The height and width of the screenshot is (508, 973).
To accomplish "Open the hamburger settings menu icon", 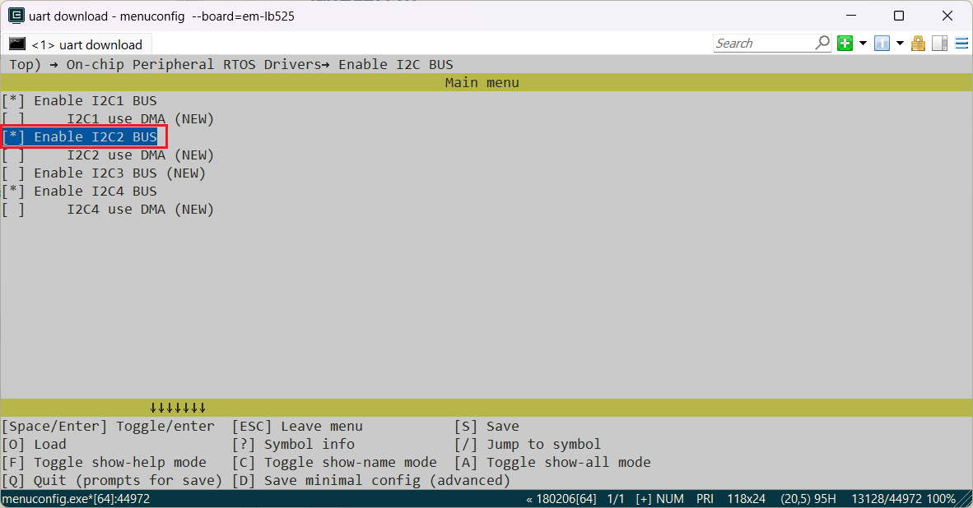I will point(961,44).
